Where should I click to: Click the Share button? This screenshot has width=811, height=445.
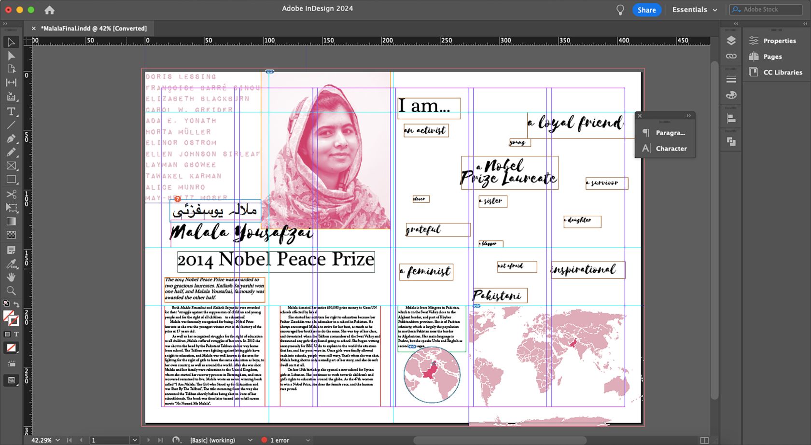tap(646, 9)
